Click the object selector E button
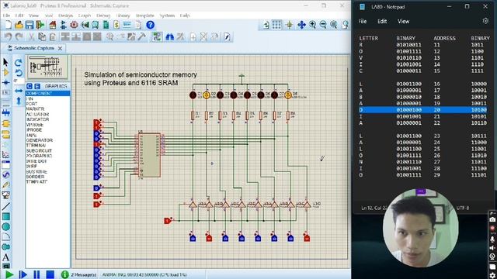 click(37, 86)
